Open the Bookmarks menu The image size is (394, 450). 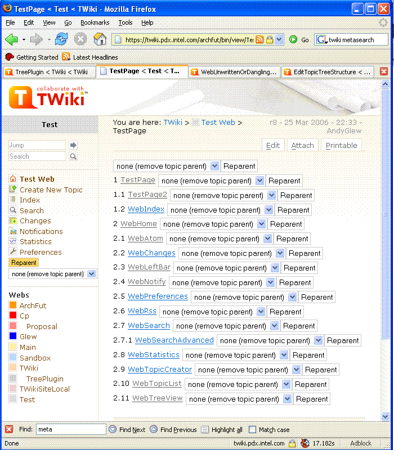tap(95, 22)
